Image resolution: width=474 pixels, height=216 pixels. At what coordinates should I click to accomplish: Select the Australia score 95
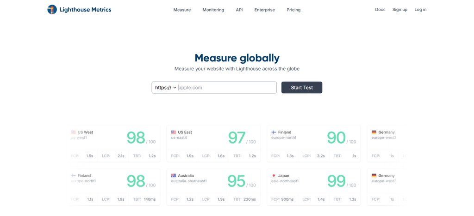(x=236, y=181)
